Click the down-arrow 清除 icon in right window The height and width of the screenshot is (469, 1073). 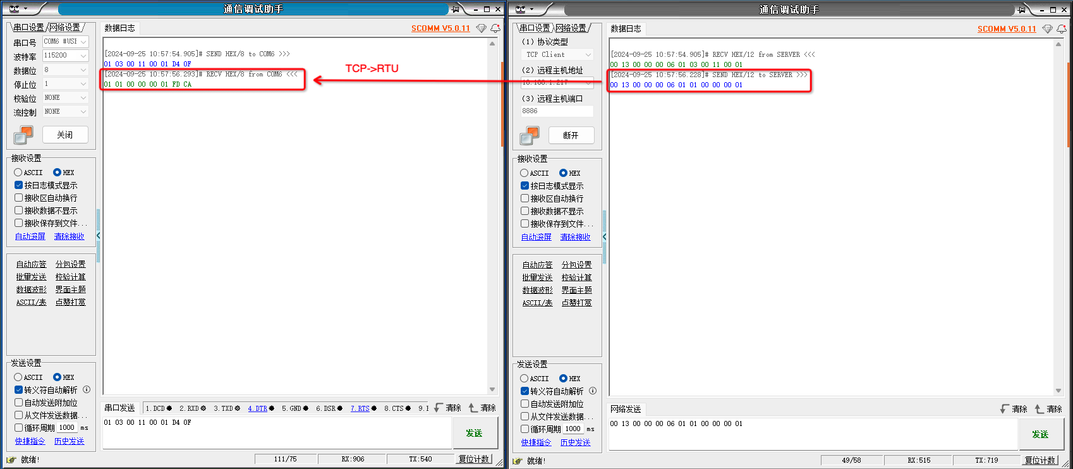[1005, 409]
